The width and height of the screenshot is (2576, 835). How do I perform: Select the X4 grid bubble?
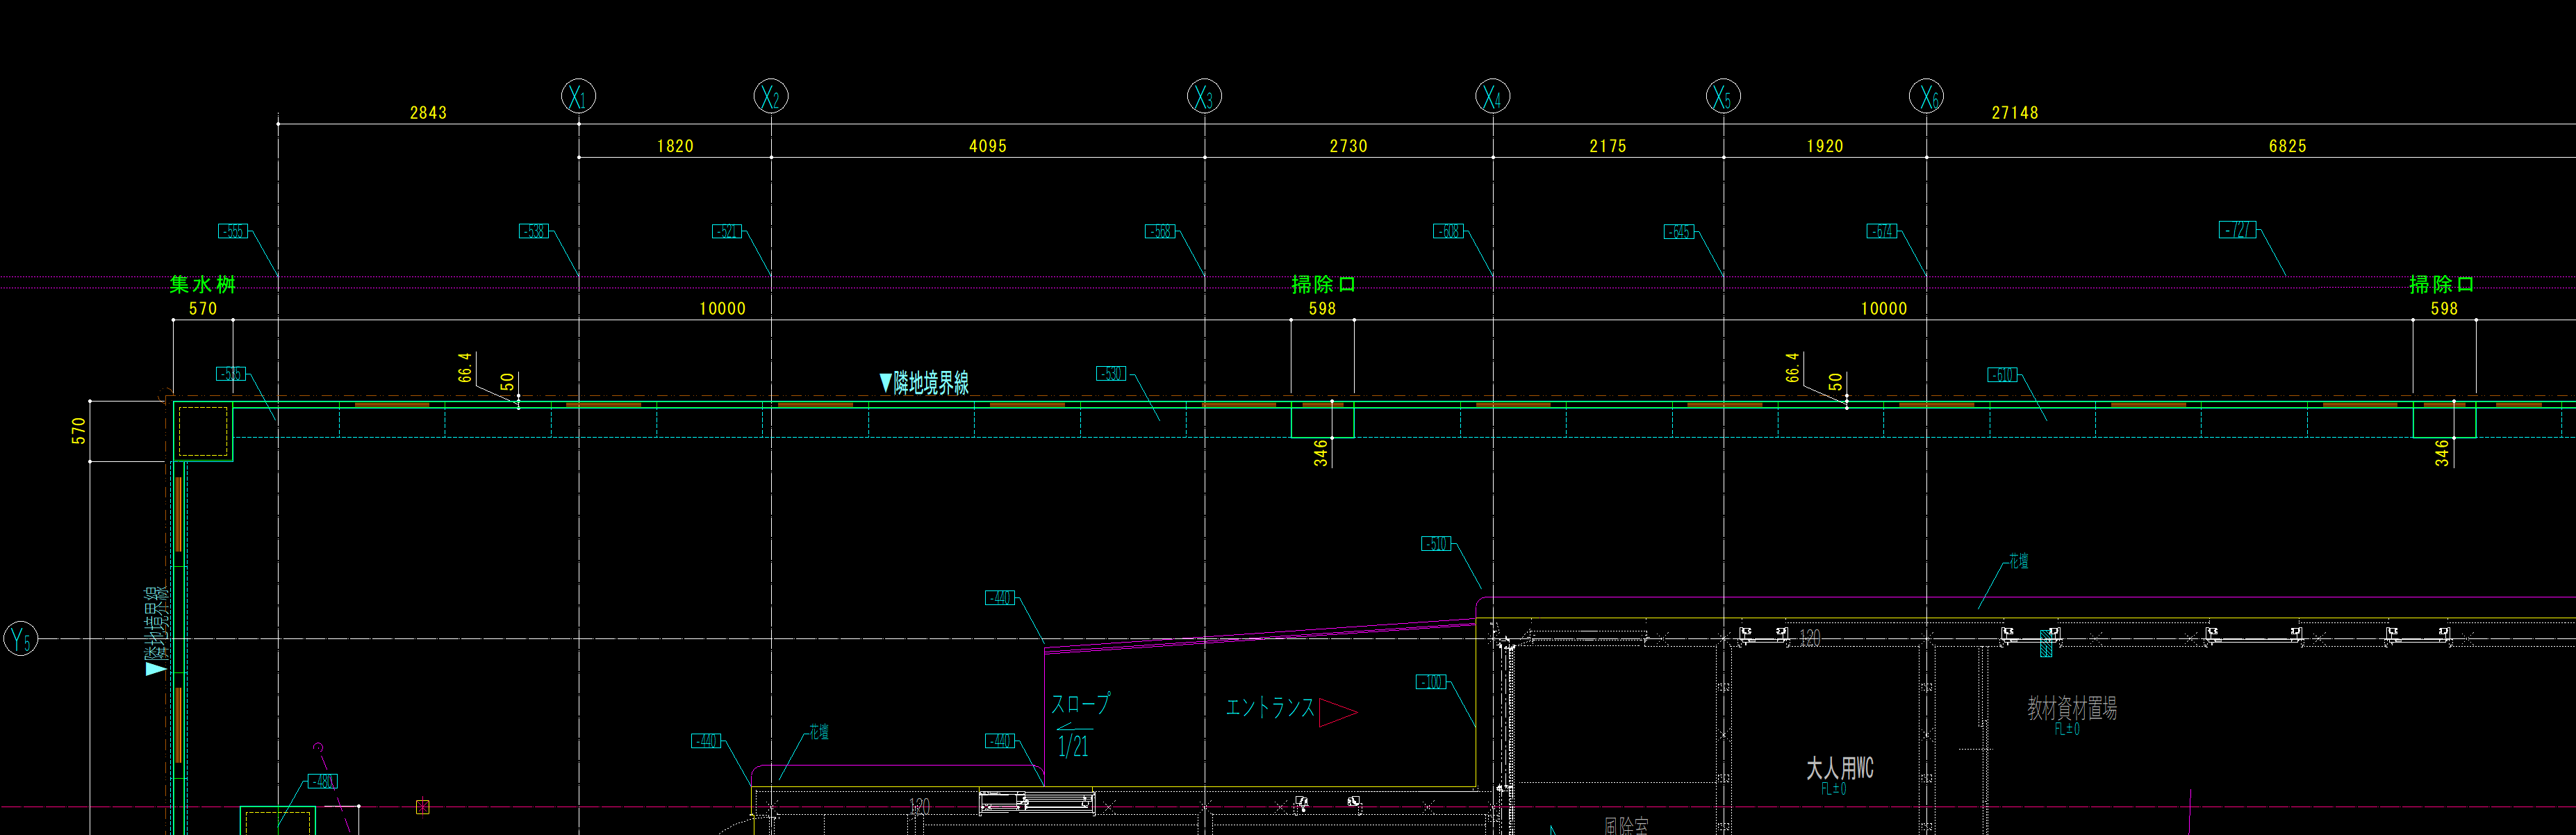(1492, 97)
